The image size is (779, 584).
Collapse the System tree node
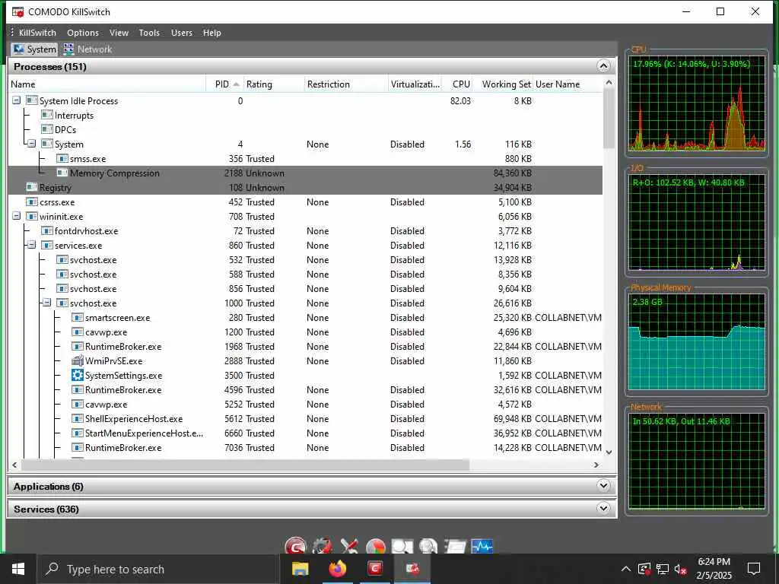[x=32, y=144]
